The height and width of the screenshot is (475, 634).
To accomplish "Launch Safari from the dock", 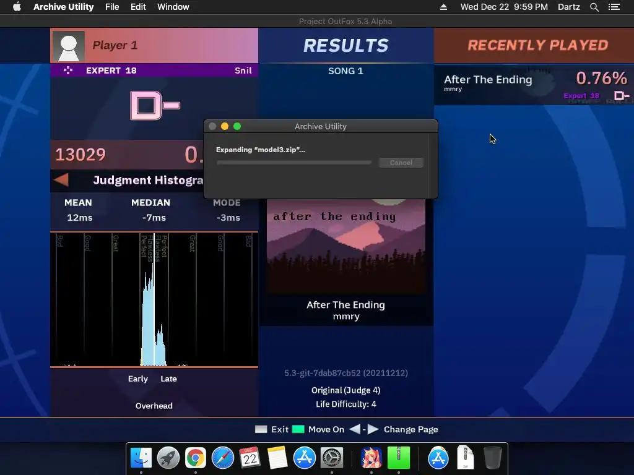I will (x=222, y=458).
